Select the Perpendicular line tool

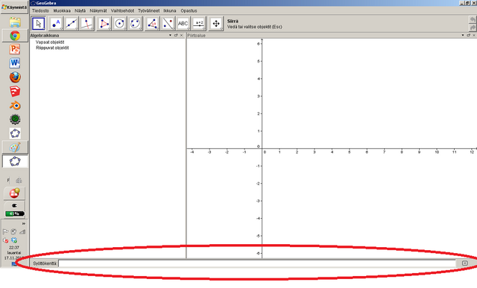tap(86, 23)
